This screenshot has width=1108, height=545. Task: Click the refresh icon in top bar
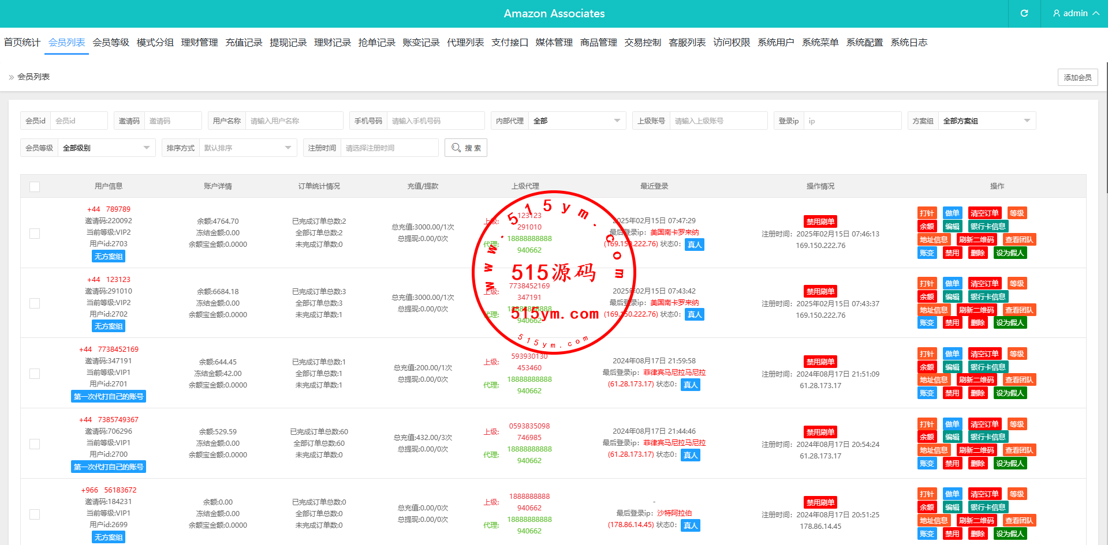(1024, 13)
